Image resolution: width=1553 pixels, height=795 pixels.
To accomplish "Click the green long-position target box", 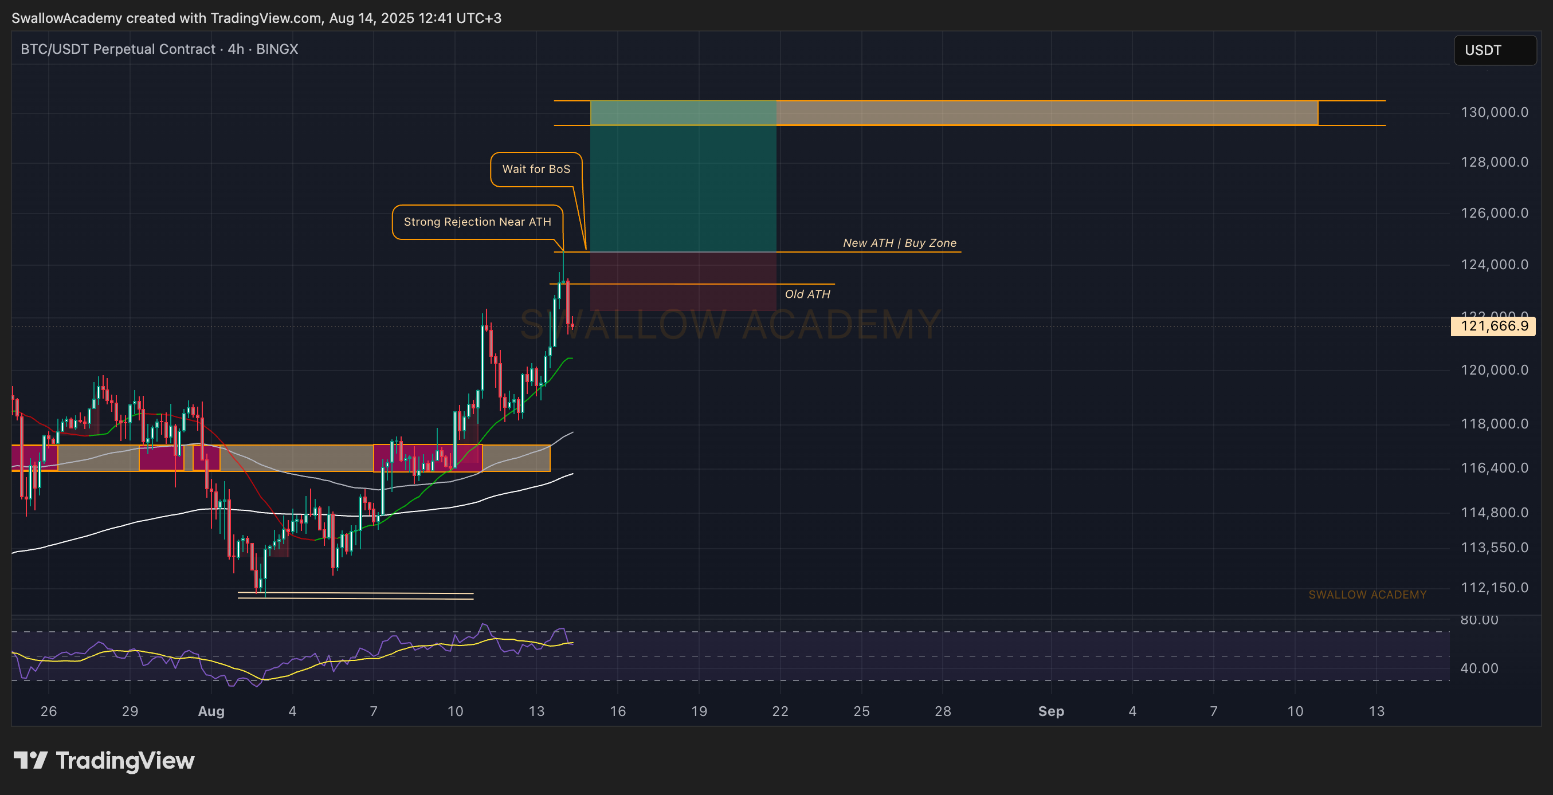I will pos(683,176).
